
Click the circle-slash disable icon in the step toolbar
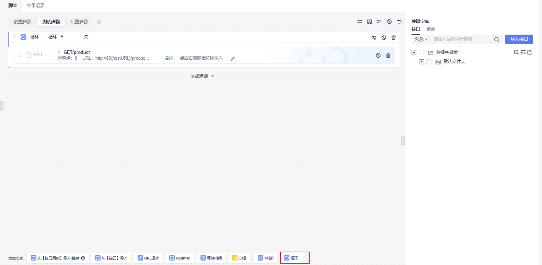click(389, 22)
